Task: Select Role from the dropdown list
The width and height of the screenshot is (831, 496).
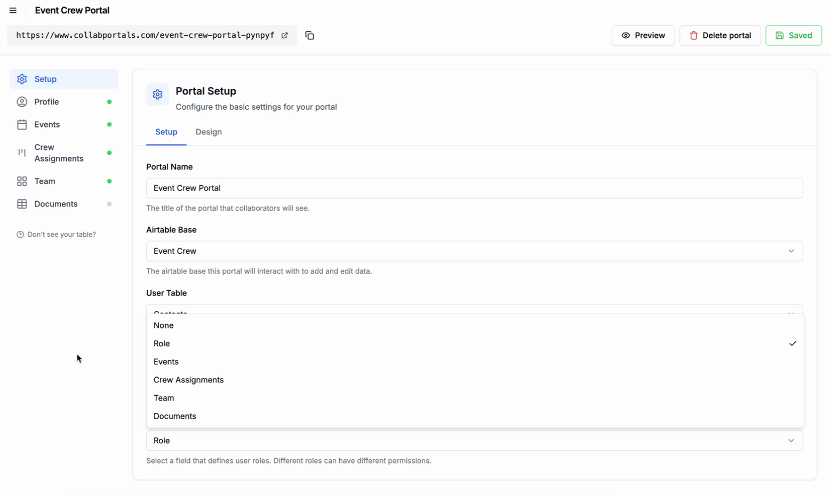Action: 475,343
